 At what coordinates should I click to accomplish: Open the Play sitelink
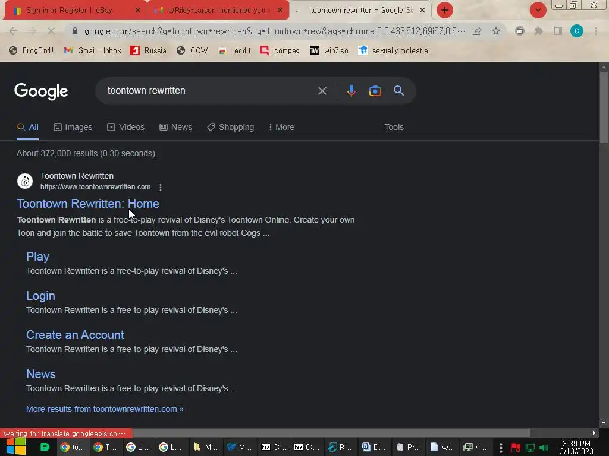click(x=37, y=256)
